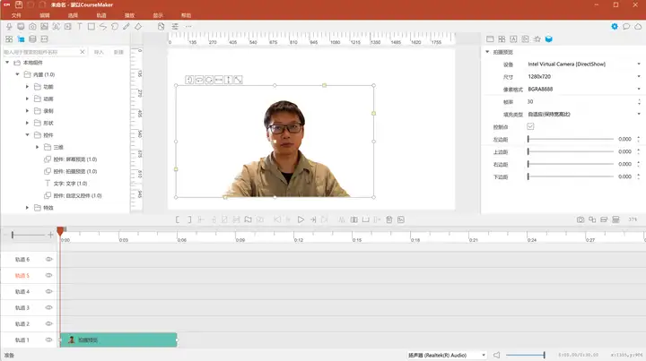Click the speaker volume icon in status bar
The image size is (646, 361).
click(497, 355)
